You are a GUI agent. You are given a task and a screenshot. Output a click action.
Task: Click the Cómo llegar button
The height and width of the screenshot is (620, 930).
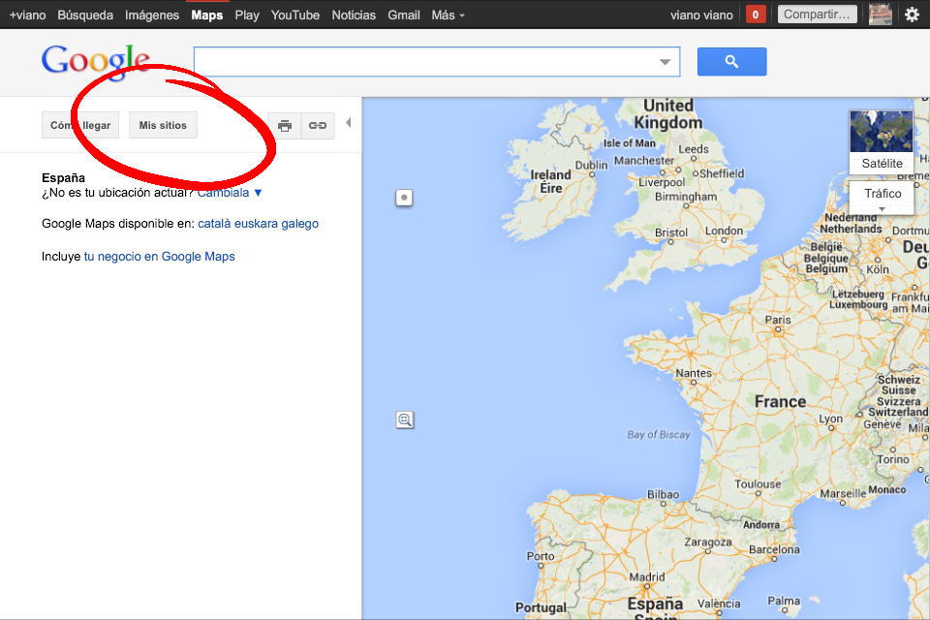80,125
